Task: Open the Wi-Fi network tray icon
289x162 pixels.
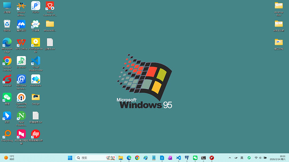Action: point(256,158)
